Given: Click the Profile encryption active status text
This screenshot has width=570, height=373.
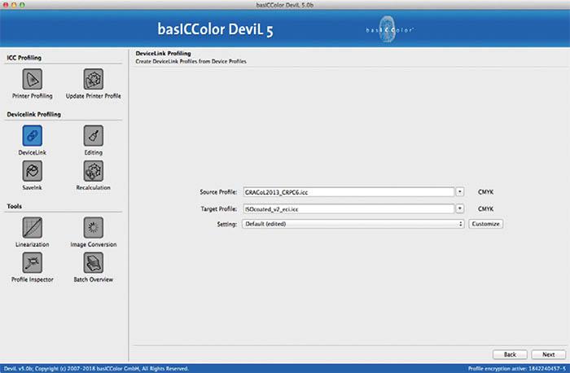Looking at the screenshot, I should point(516,369).
